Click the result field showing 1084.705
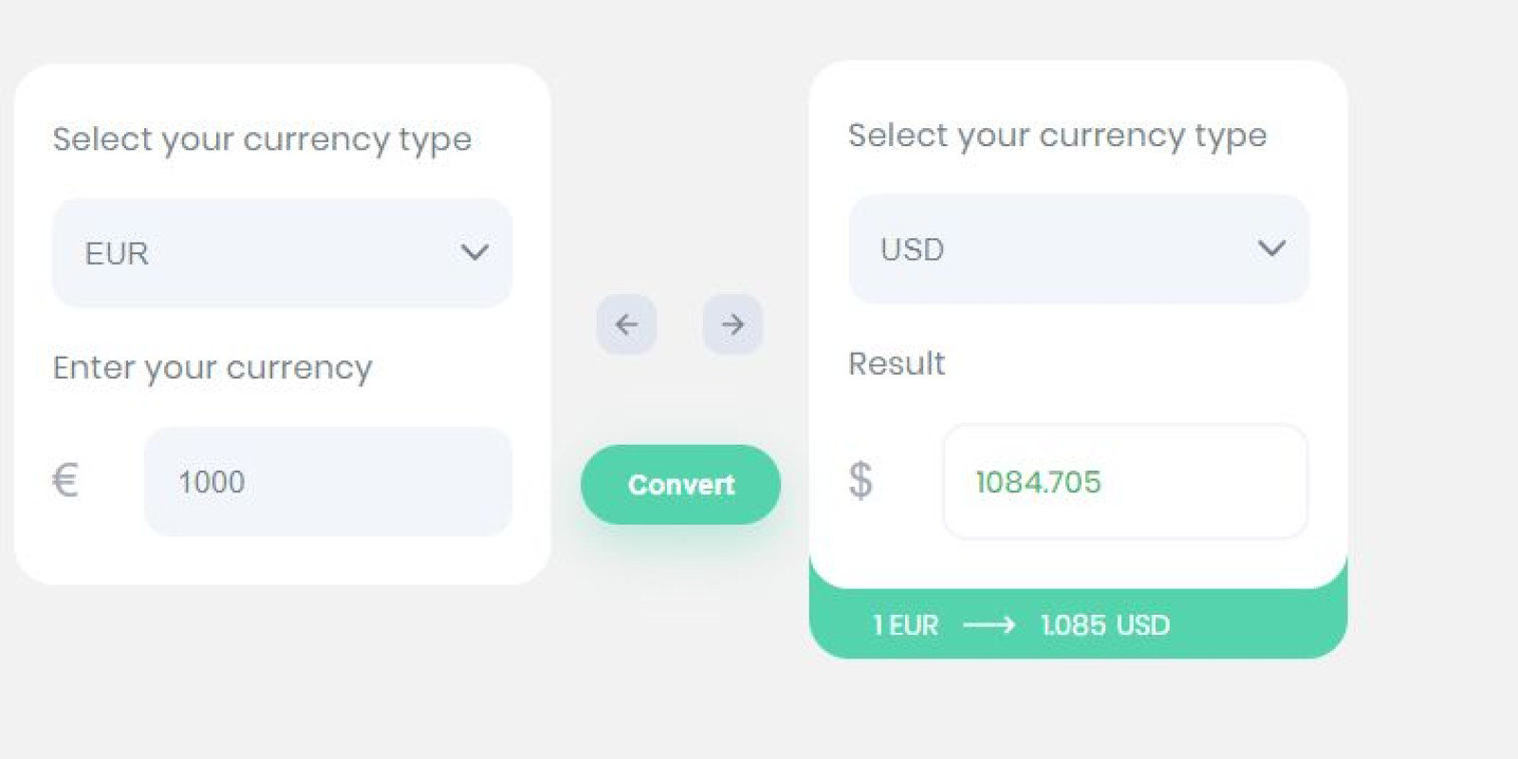The height and width of the screenshot is (759, 1518). [x=1125, y=482]
